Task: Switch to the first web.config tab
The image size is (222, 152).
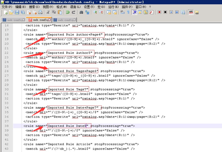Action: pos(14,20)
